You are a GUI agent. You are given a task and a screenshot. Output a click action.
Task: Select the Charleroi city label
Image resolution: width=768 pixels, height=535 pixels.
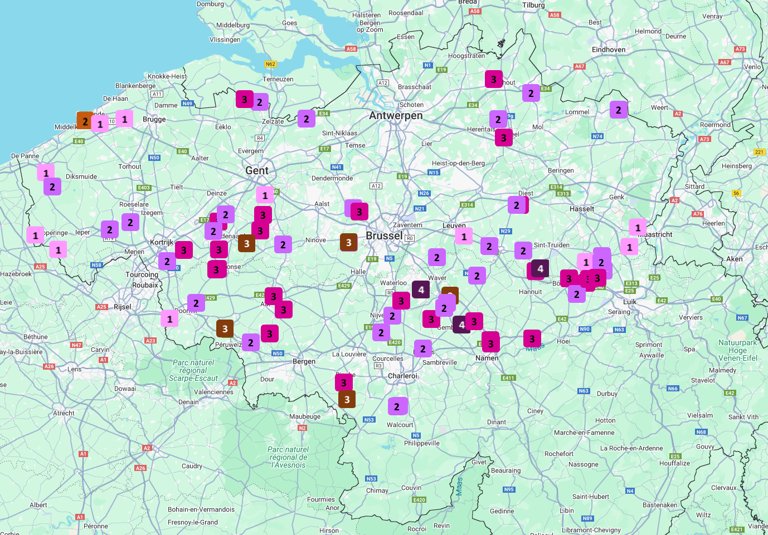click(402, 376)
